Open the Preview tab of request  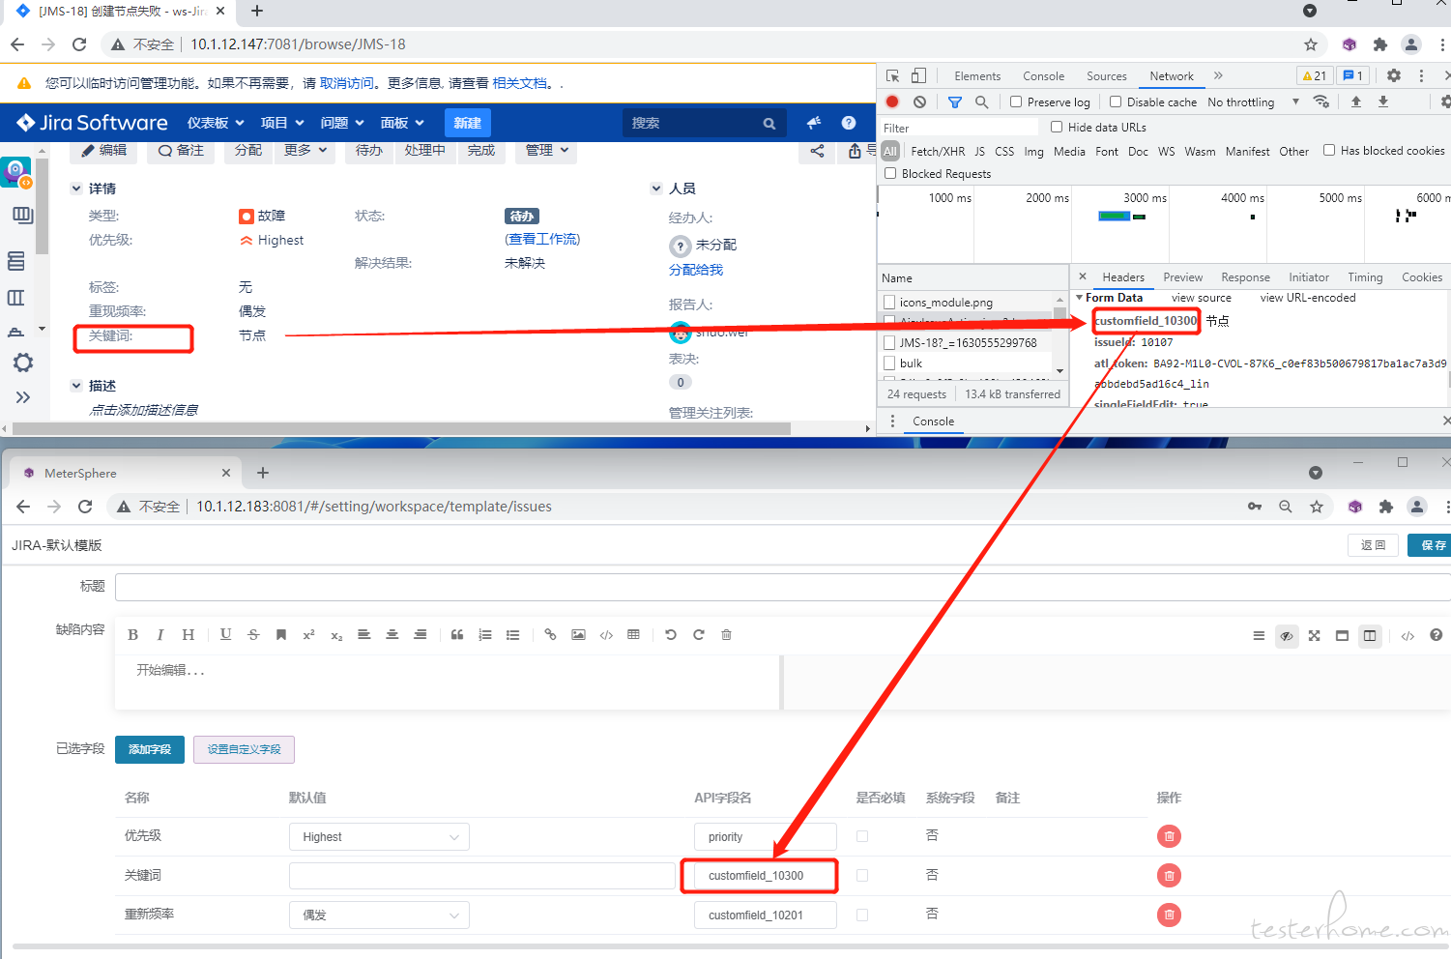1183,277
